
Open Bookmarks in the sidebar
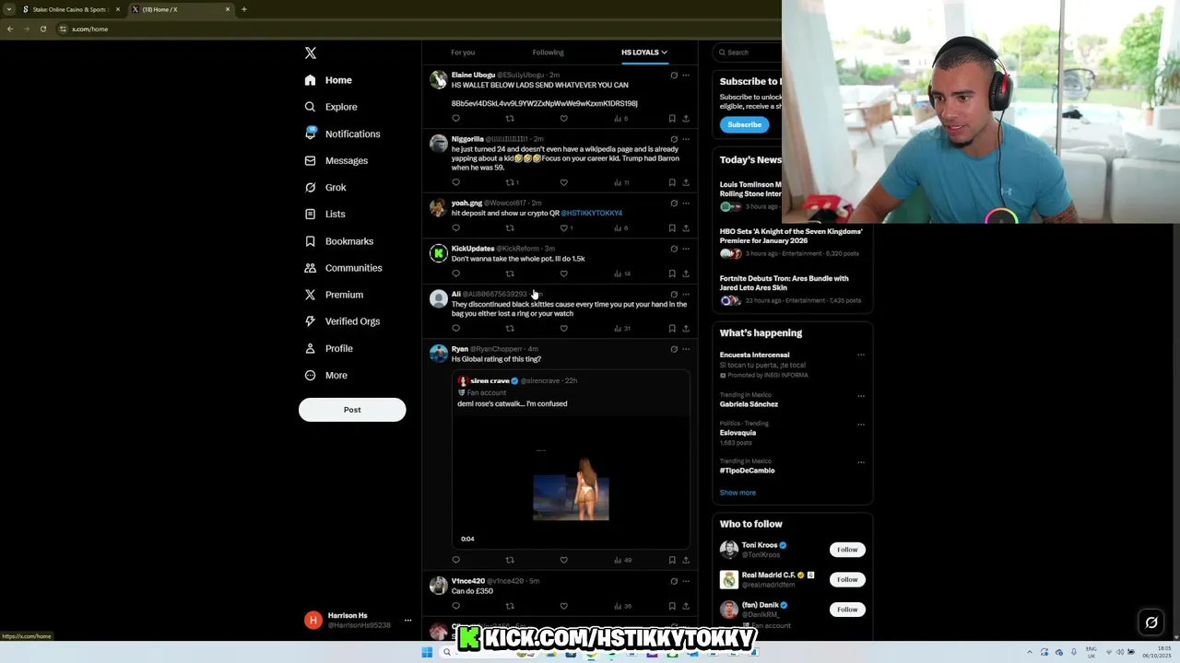(338, 241)
